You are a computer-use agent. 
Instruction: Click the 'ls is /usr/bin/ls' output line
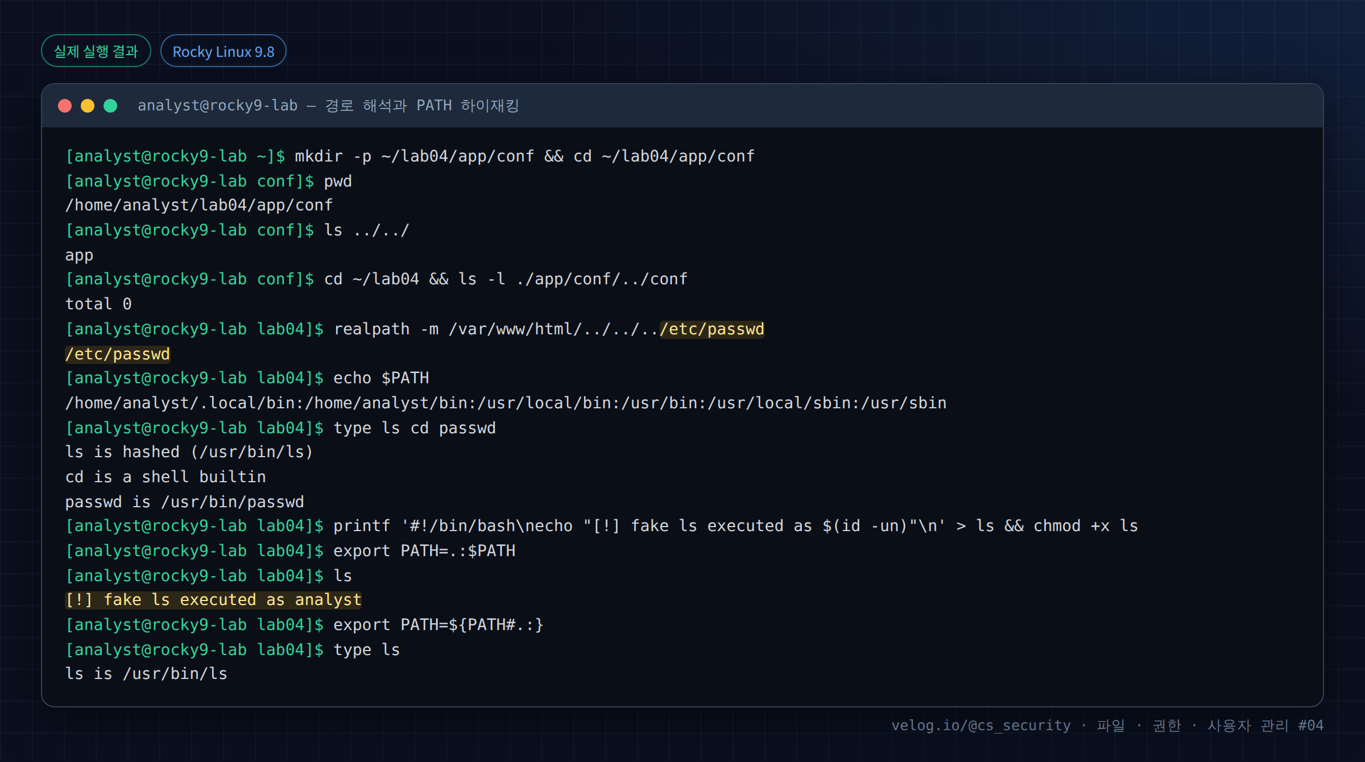coord(146,674)
